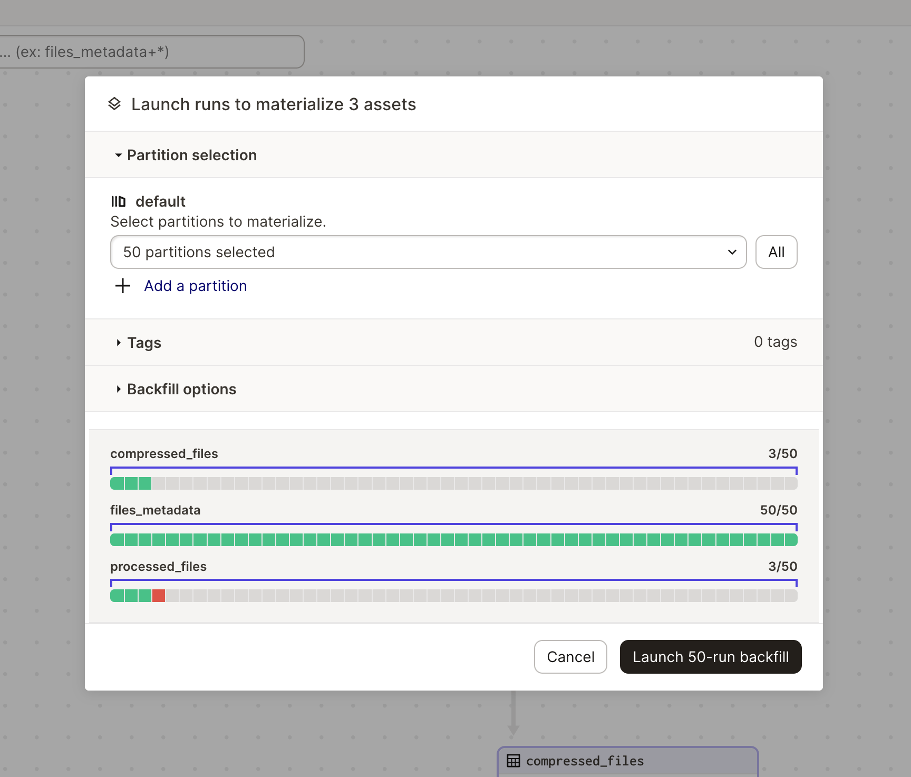The width and height of the screenshot is (911, 777).
Task: Click the plus icon beside Add a partition
Action: tap(123, 286)
